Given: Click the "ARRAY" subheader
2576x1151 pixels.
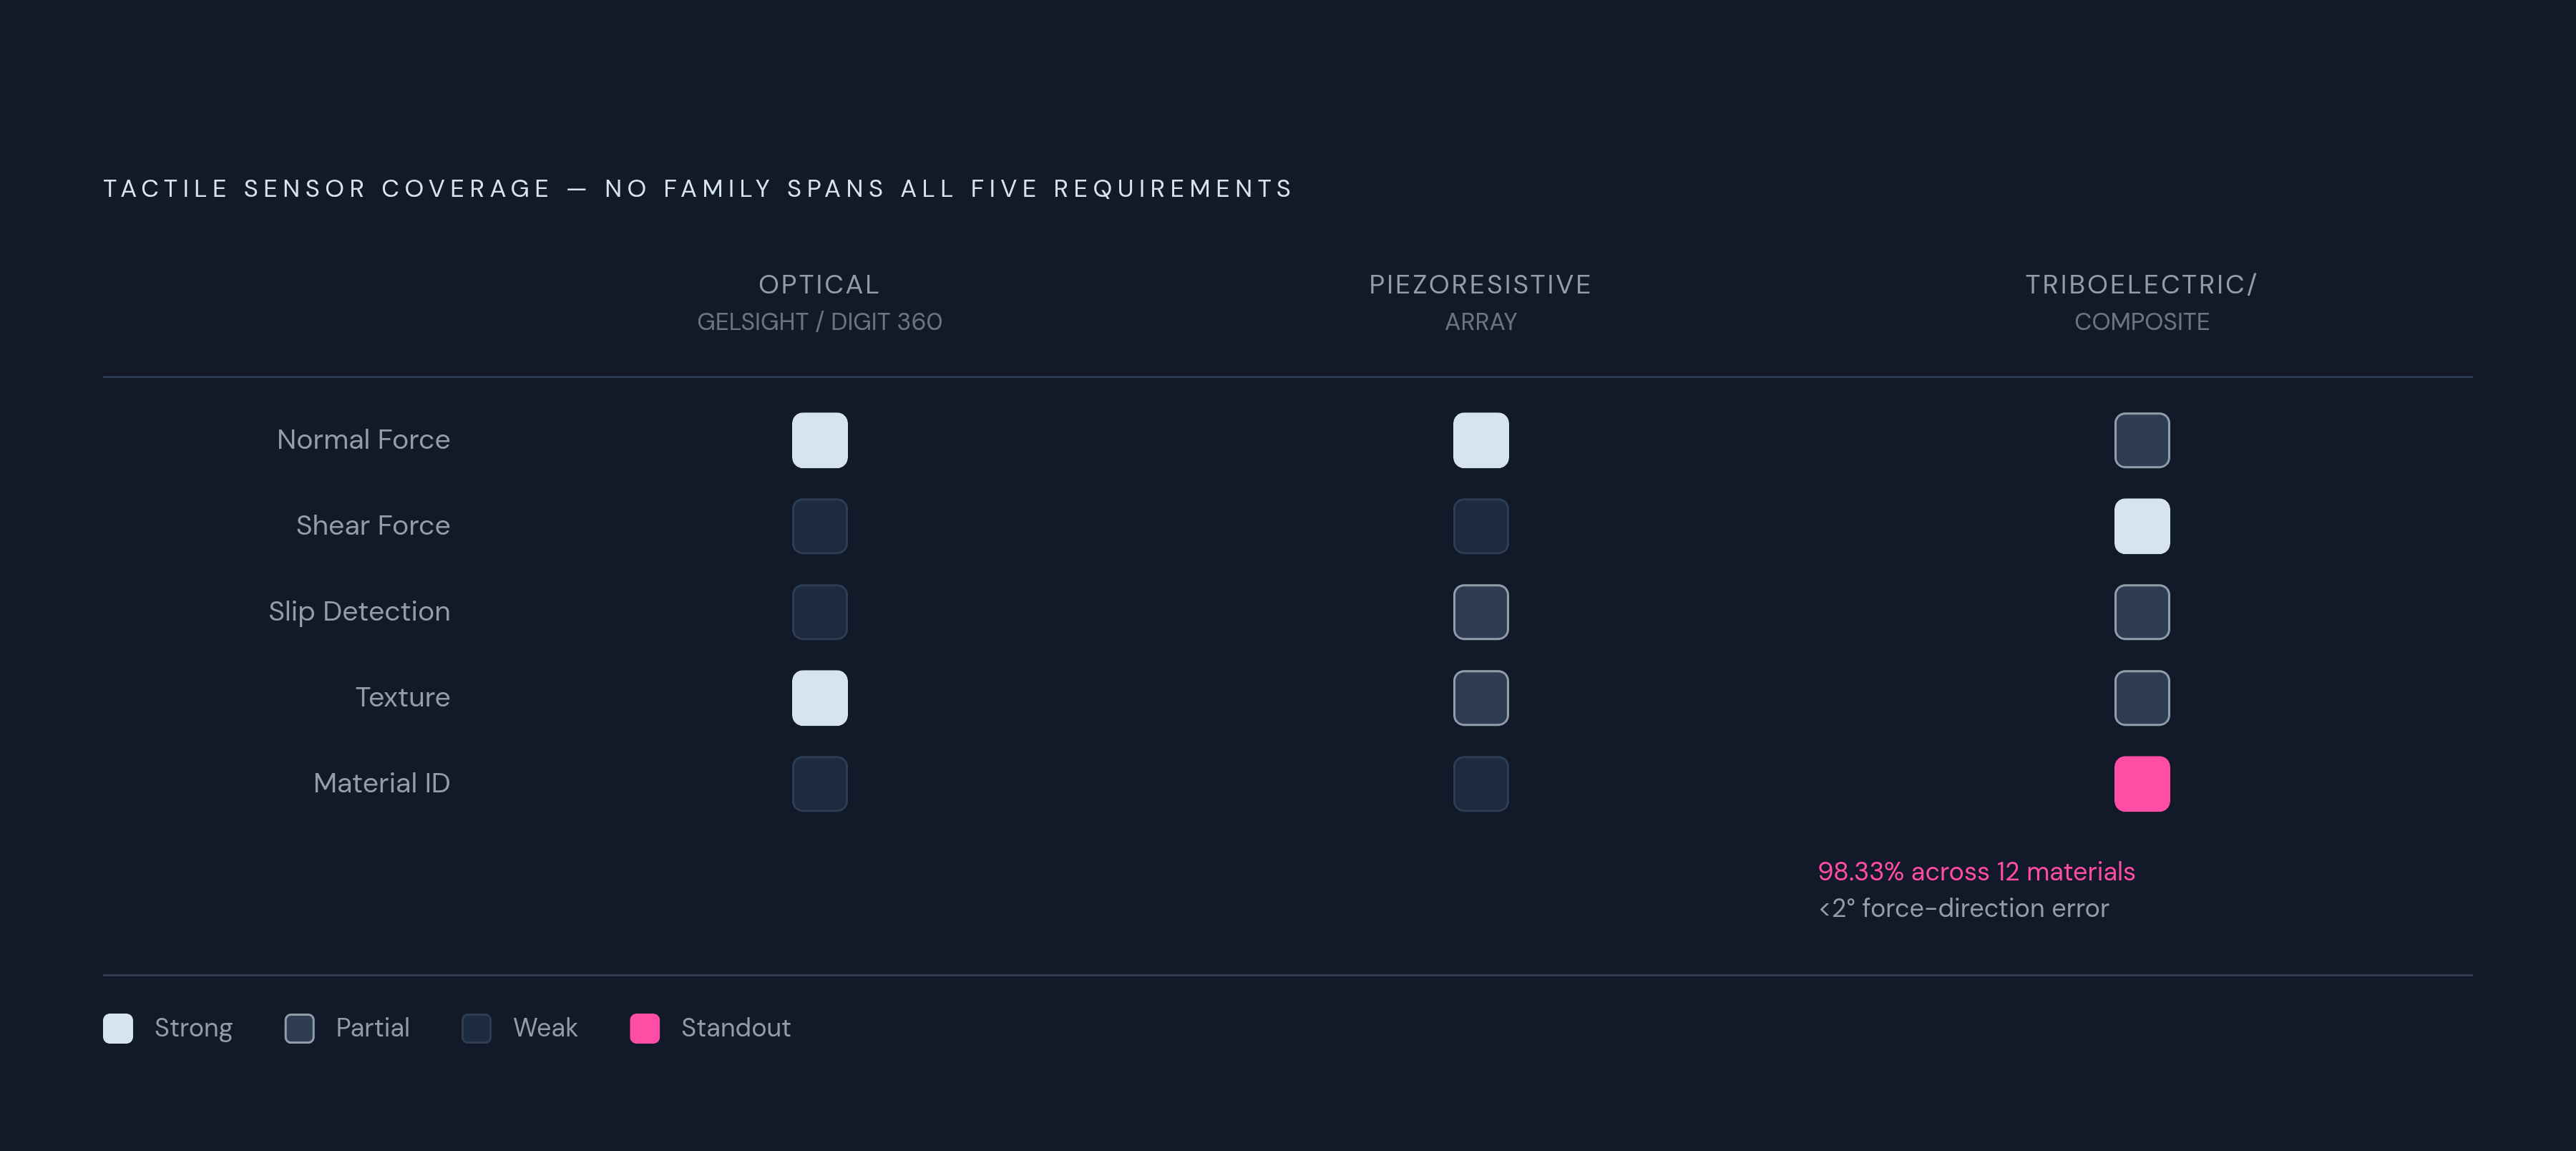Looking at the screenshot, I should [1480, 322].
